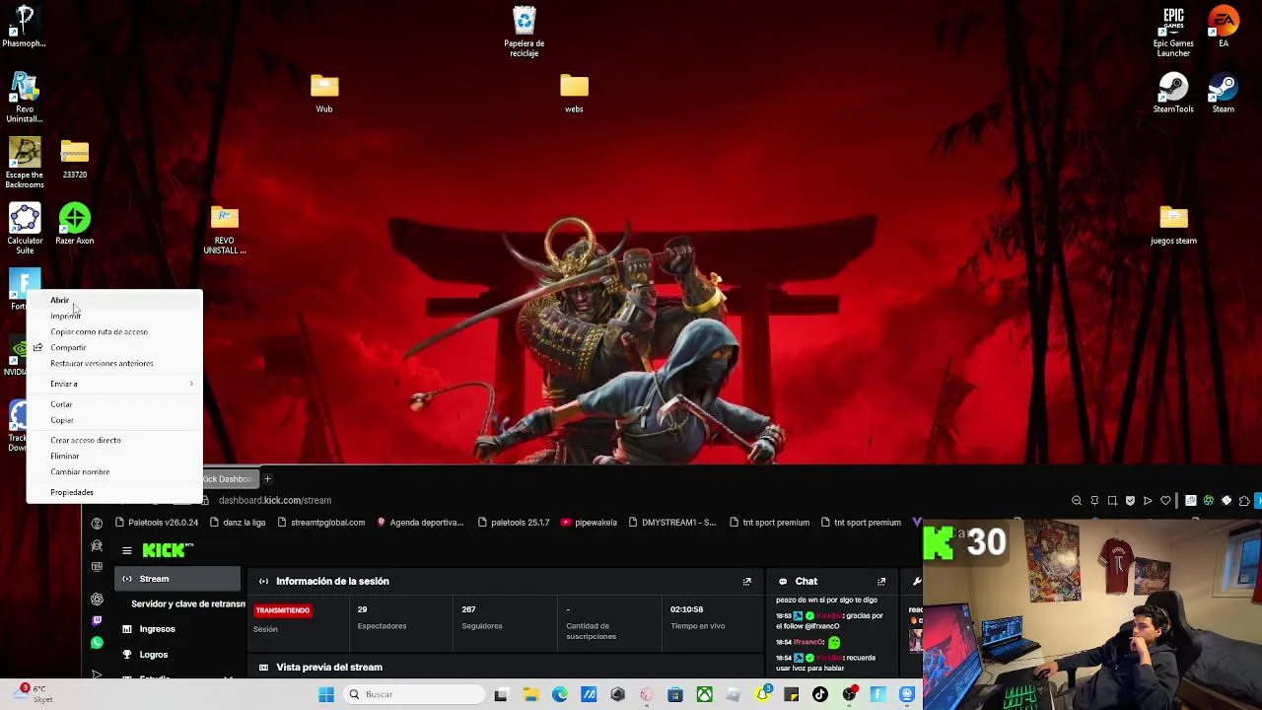1262x710 pixels.
Task: Pop out the Chat panel
Action: tap(881, 582)
